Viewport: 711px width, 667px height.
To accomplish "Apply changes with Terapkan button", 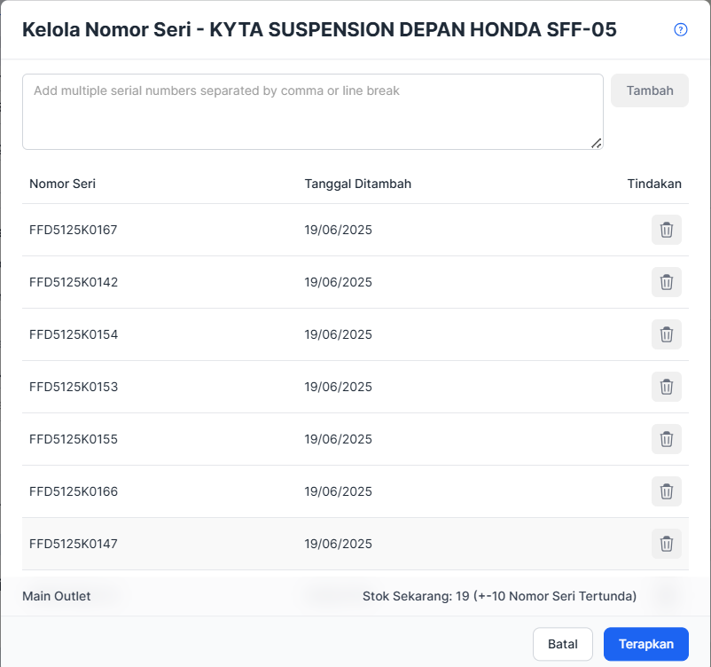I will (645, 644).
